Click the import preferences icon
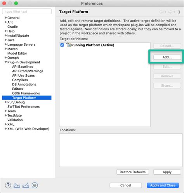The image size is (184, 193). pos(17,185)
